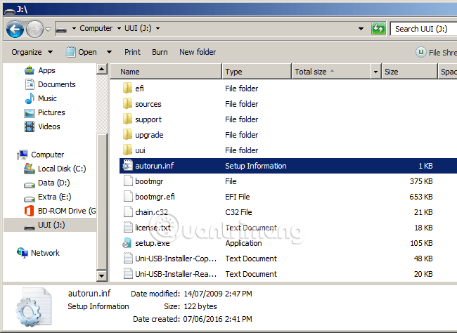Click the Date modified value in details pane
Image resolution: width=457 pixels, height=333 pixels.
(x=218, y=294)
